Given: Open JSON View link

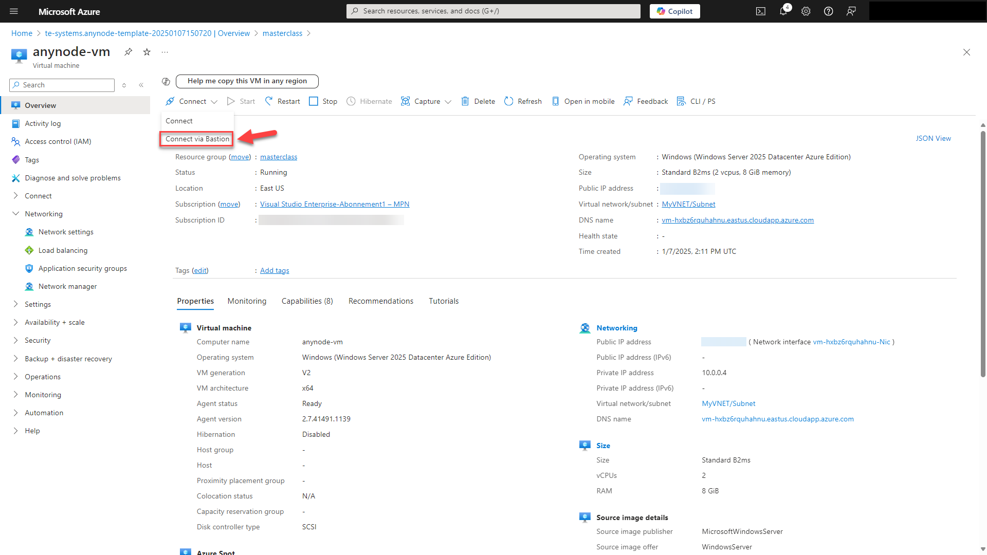Looking at the screenshot, I should pos(934,139).
